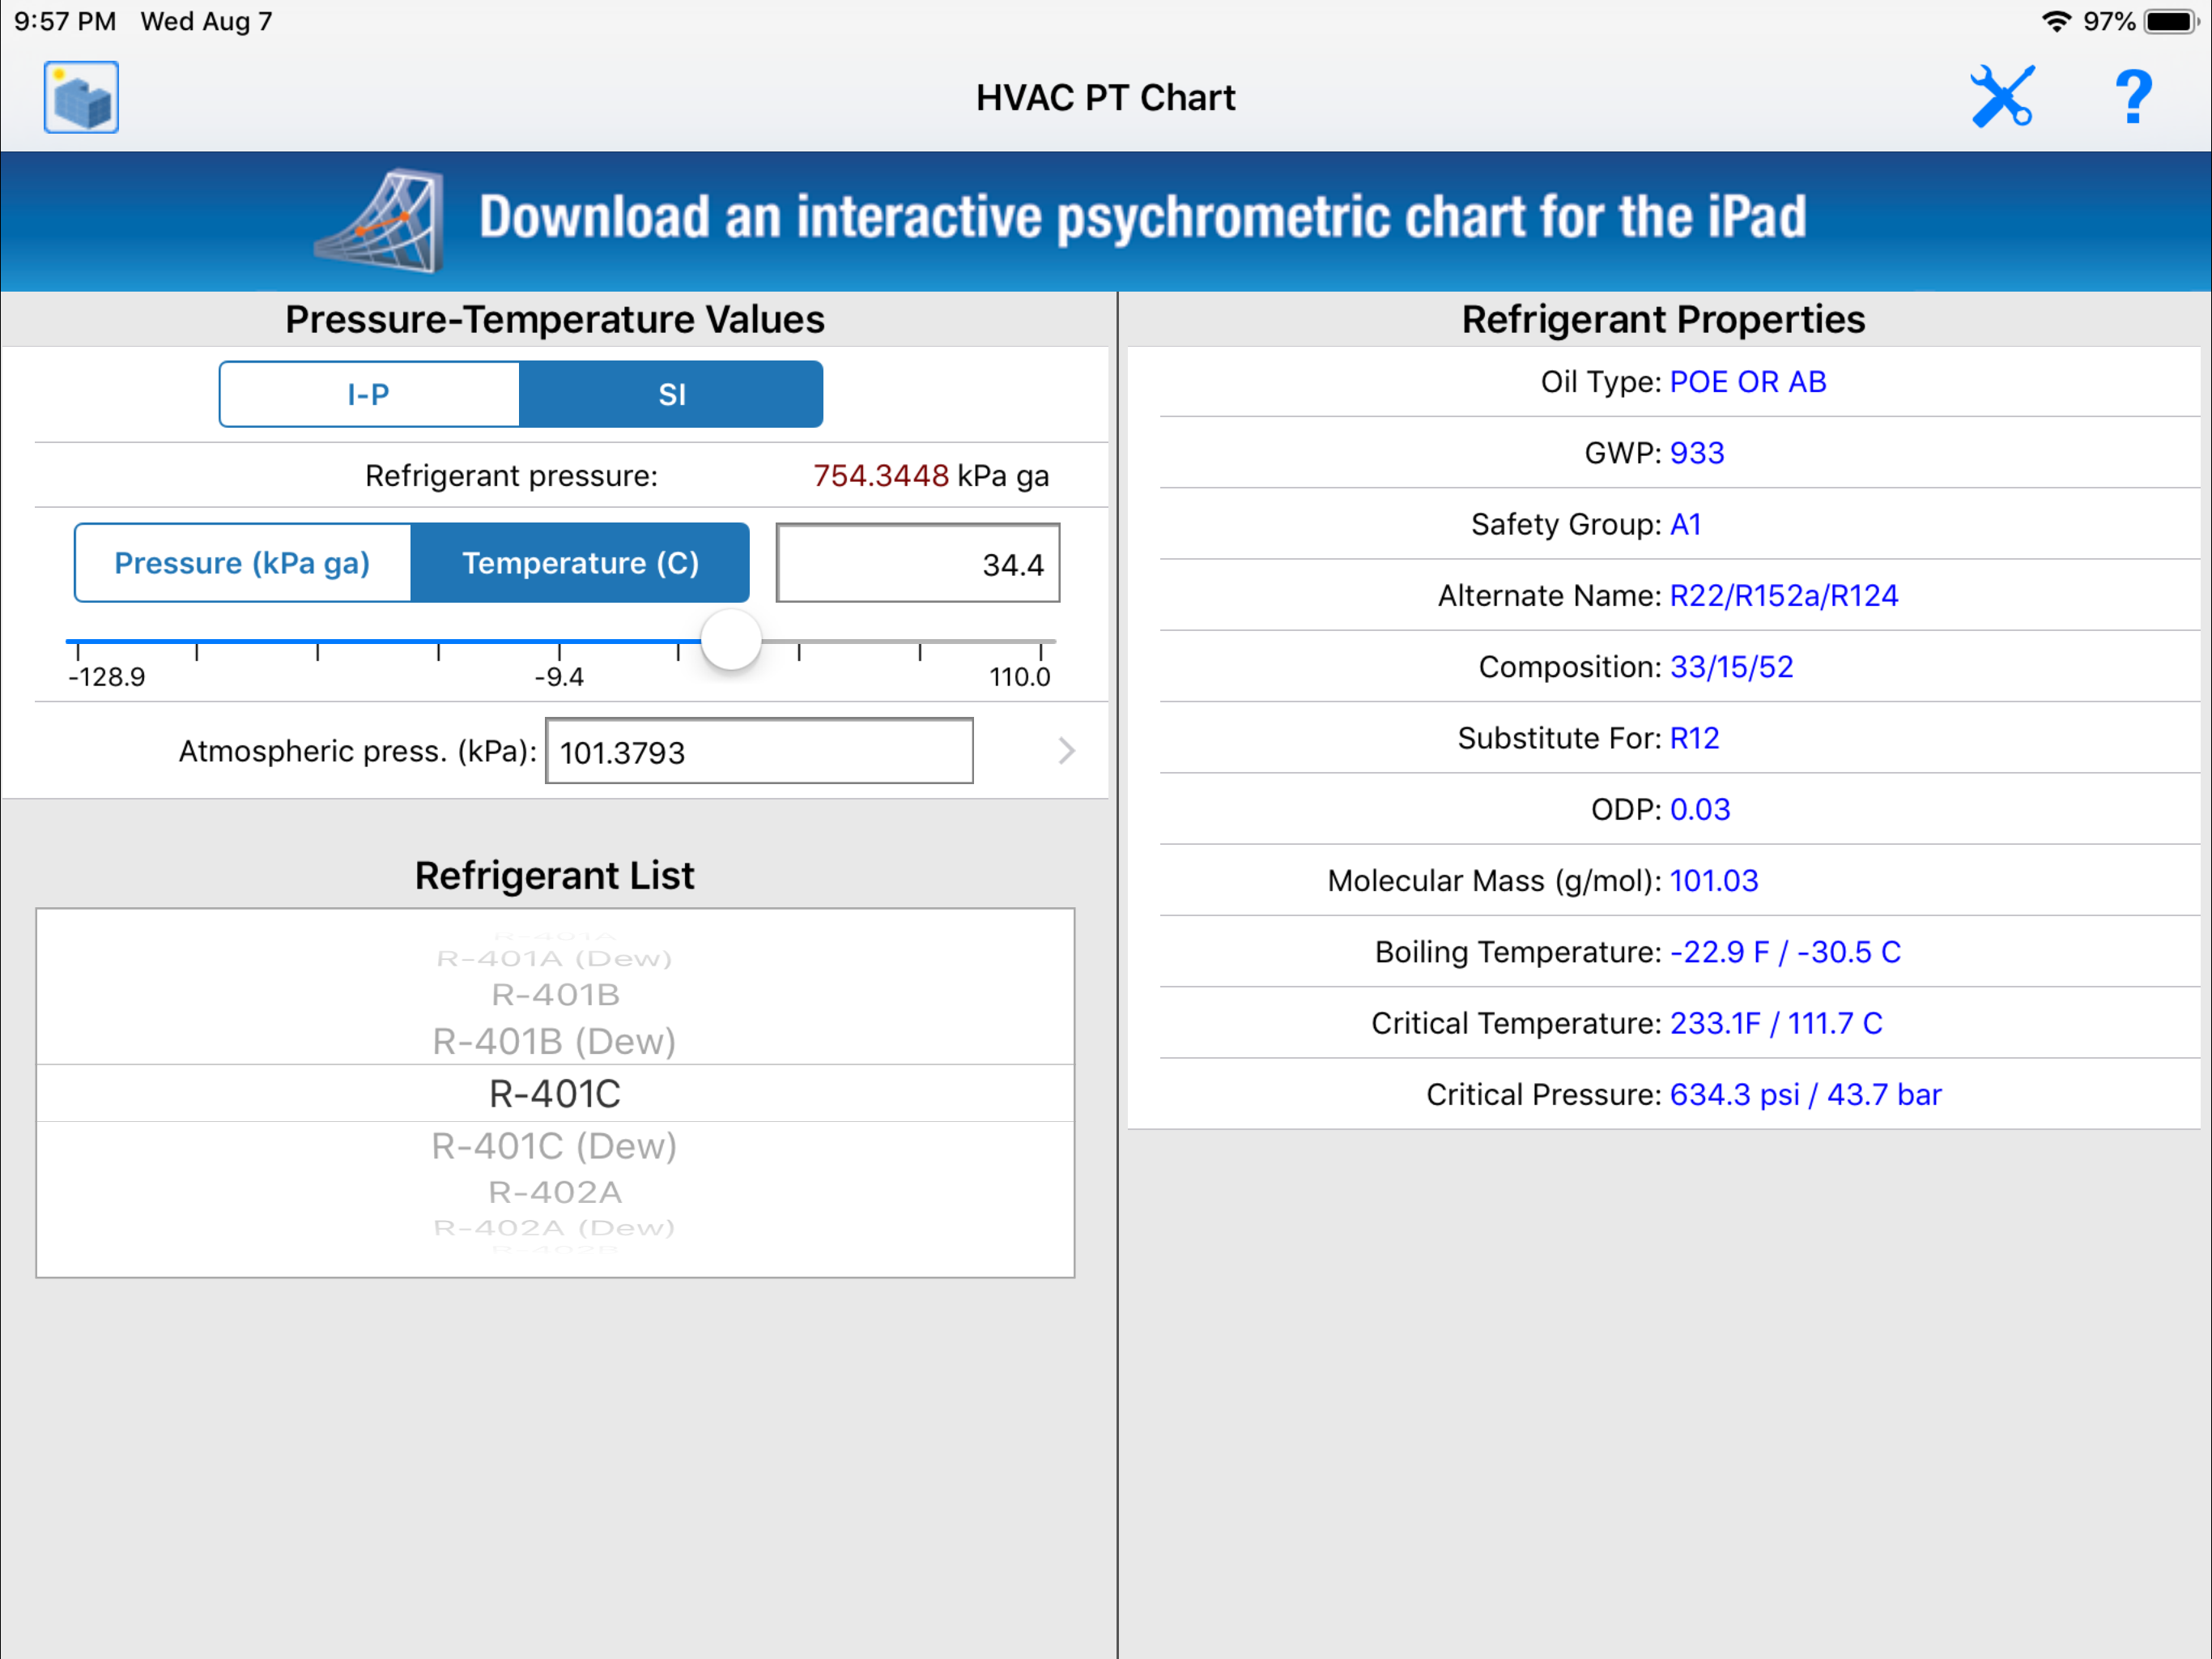Expand atmospheric pressure chevron arrow

1066,750
